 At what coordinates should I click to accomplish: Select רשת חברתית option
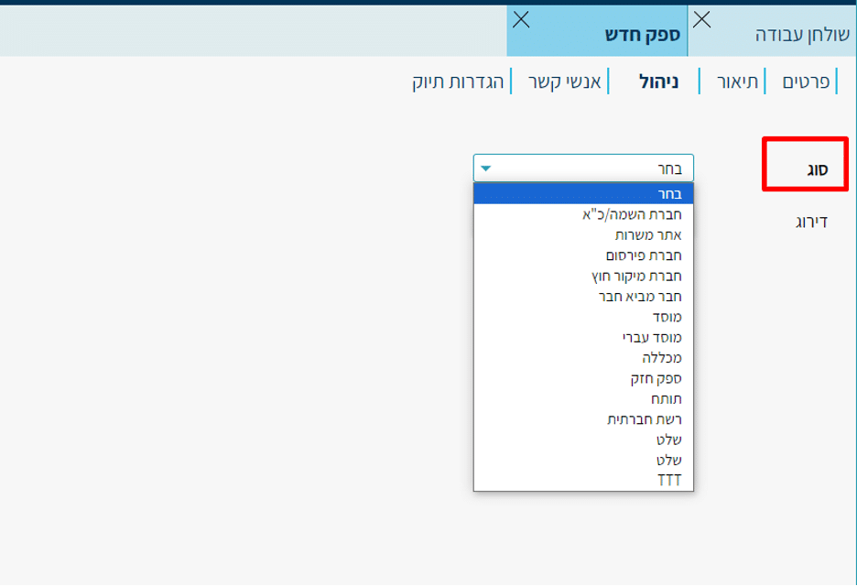coord(583,419)
